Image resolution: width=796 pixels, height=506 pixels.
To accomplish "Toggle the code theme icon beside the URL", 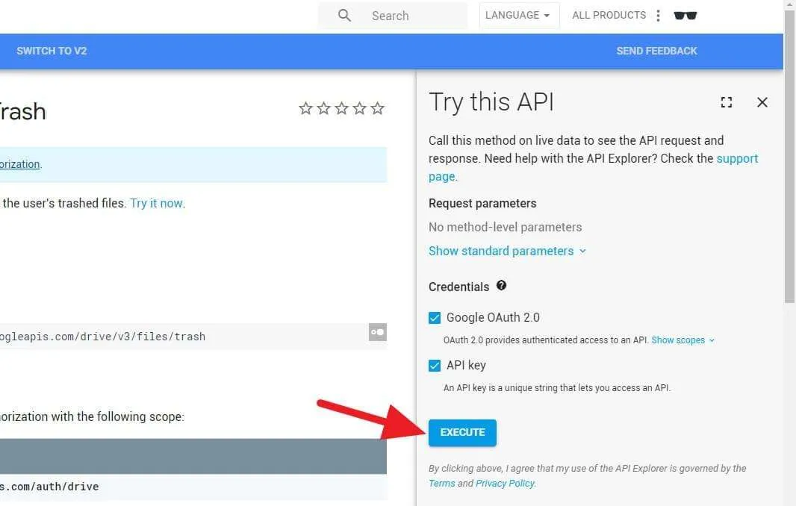I will pyautogui.click(x=377, y=332).
